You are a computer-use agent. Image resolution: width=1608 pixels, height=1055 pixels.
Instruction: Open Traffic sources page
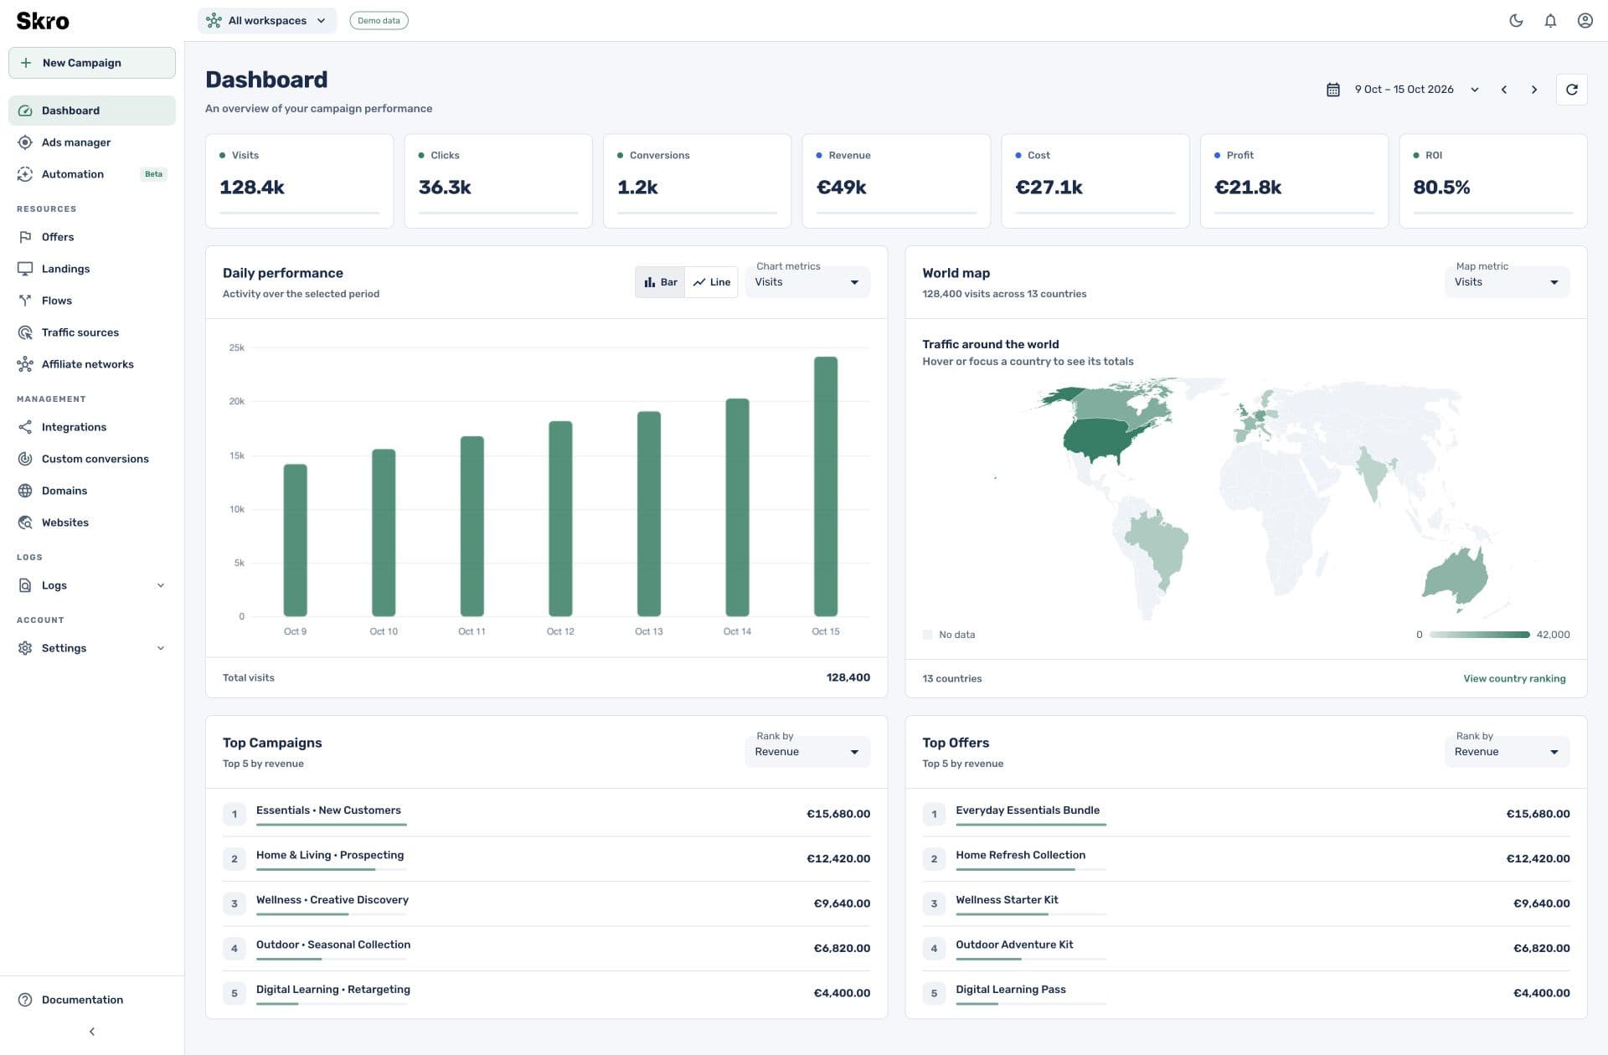tap(92, 332)
